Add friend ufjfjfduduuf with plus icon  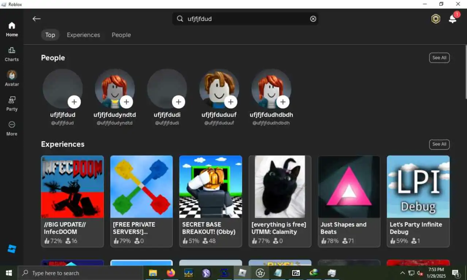click(x=231, y=102)
